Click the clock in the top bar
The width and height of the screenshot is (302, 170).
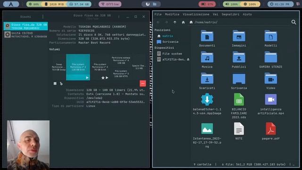pos(280,4)
